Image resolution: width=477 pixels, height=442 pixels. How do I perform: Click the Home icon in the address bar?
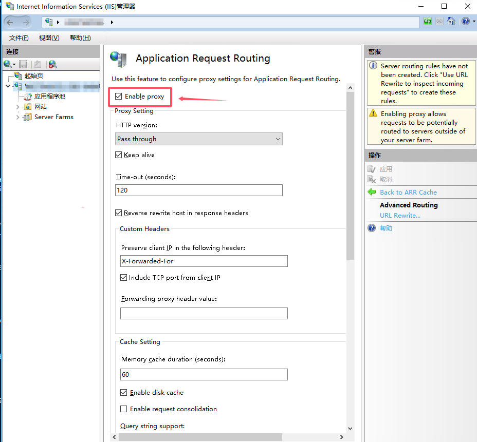point(451,22)
